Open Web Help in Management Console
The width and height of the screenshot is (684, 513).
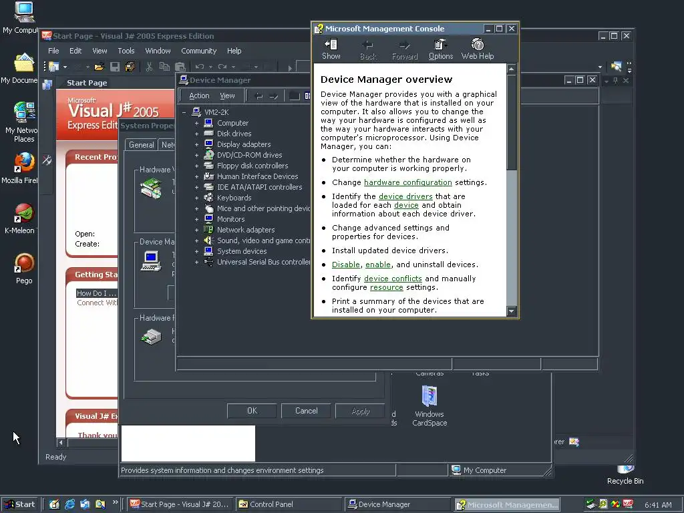478,49
